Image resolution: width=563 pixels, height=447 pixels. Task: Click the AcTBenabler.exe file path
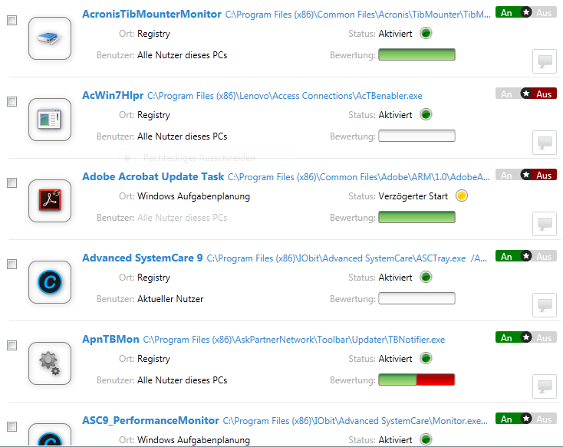click(285, 96)
